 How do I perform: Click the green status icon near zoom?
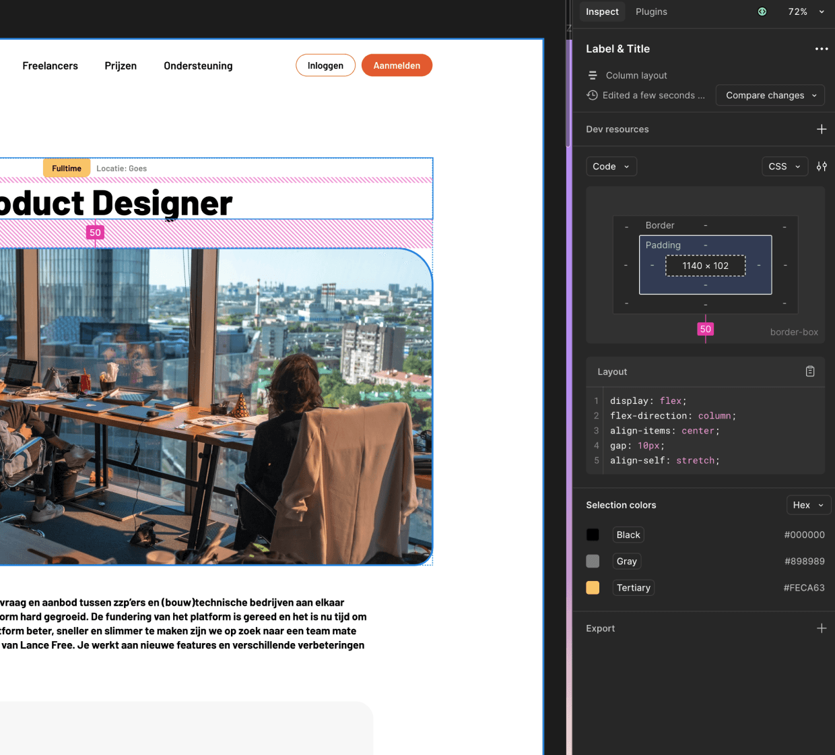point(762,11)
